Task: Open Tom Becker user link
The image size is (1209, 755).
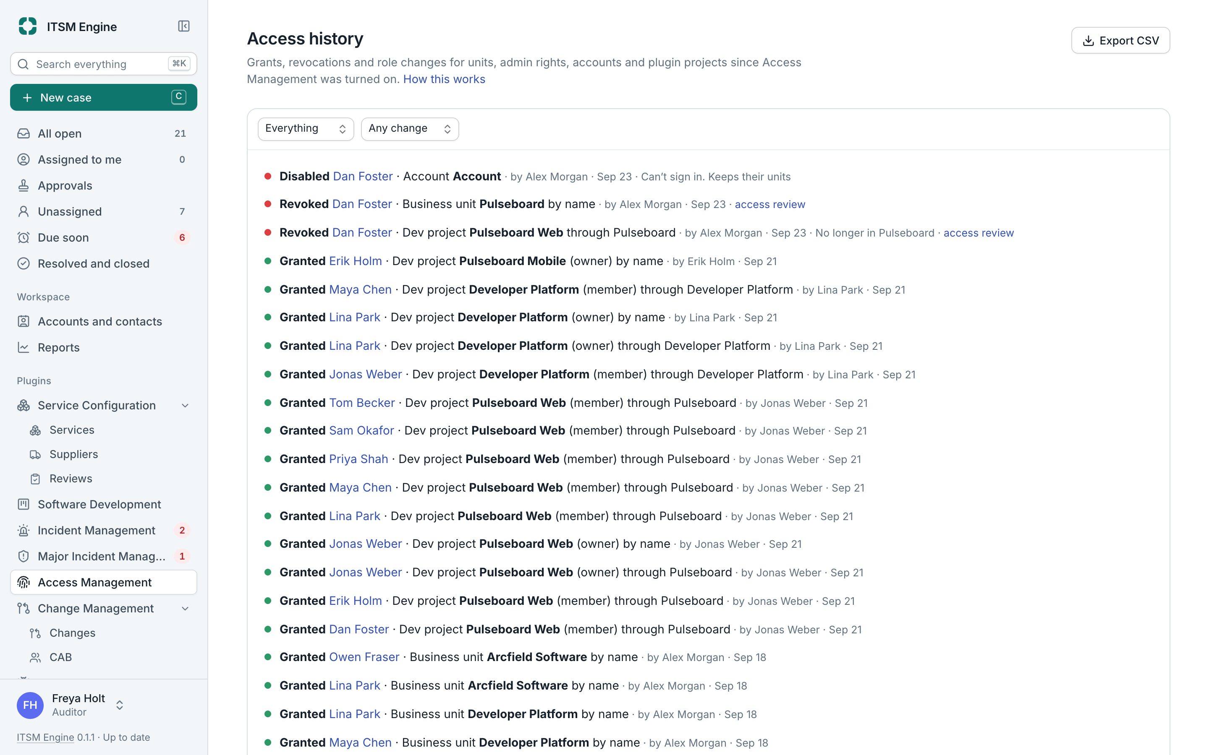Action: pos(362,403)
